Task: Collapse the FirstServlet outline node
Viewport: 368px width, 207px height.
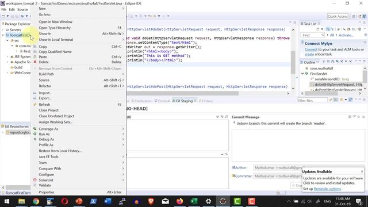Action: (x=302, y=74)
